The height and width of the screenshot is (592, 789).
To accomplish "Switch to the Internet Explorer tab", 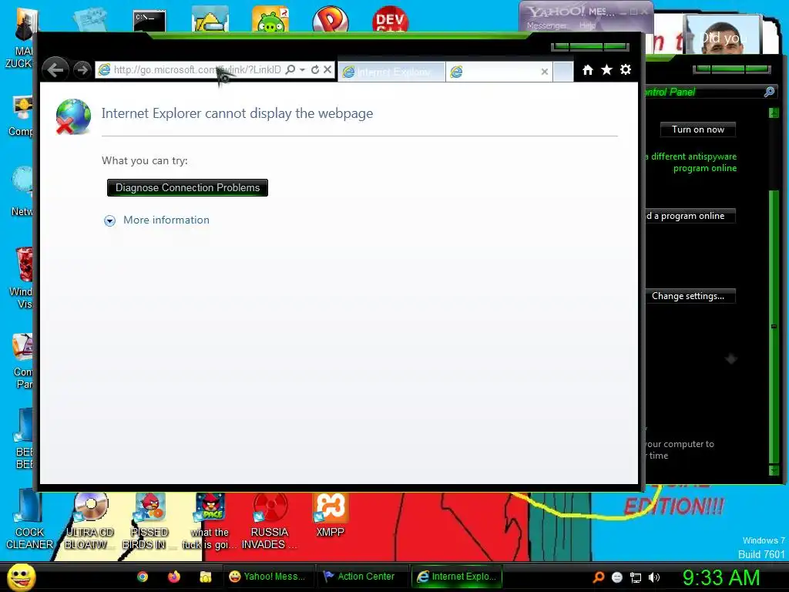I will [391, 72].
